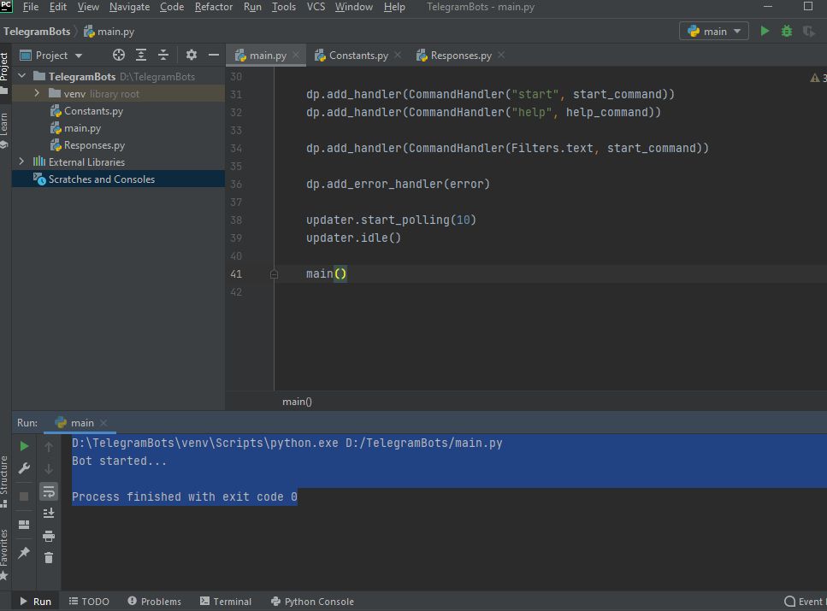Click Run with Coverage icon in toolbar
Screen dimensions: 827x611
(x=808, y=31)
